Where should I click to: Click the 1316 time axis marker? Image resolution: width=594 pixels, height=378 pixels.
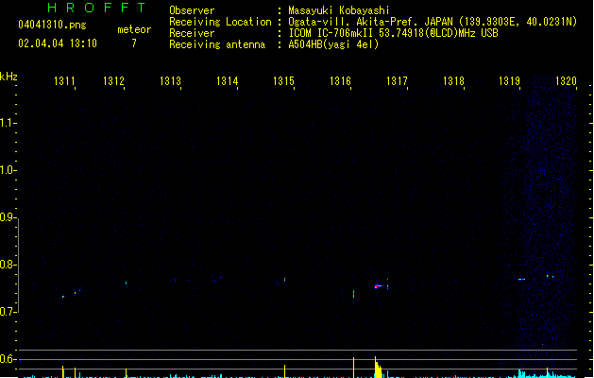click(x=340, y=81)
